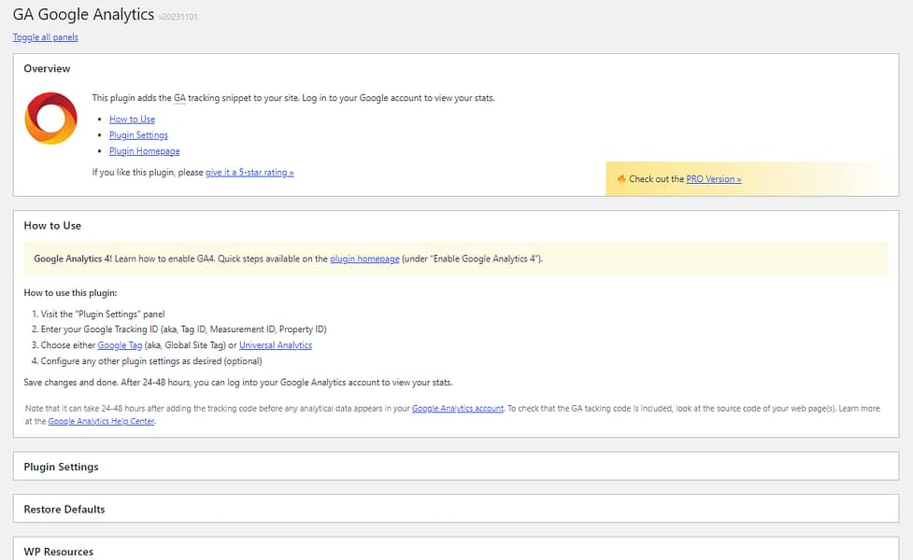Collapse the How to Use panel header
Screen dimensions: 913x560
pos(52,226)
